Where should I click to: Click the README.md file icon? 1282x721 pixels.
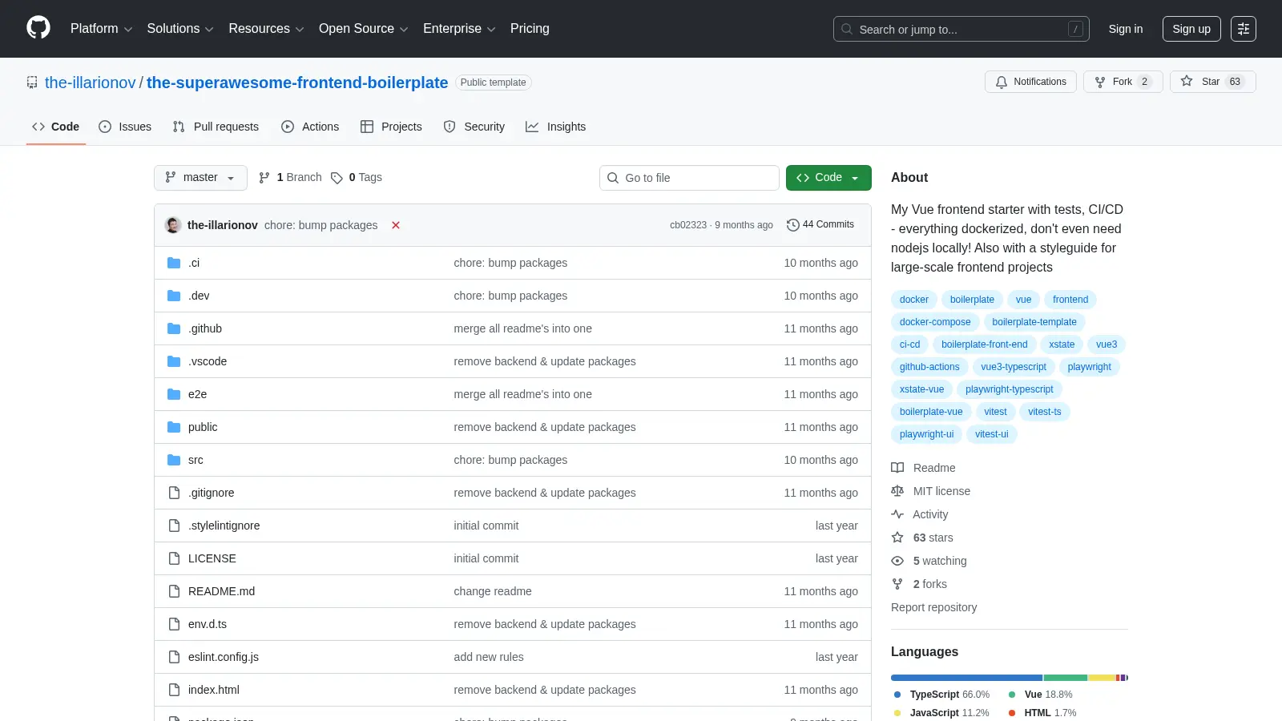click(x=174, y=591)
